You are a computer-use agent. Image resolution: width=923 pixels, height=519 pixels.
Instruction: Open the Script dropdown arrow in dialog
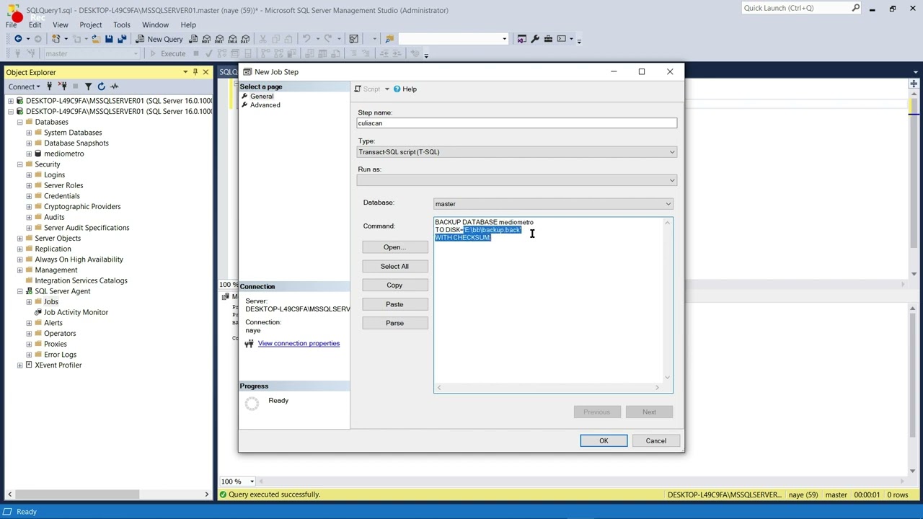[387, 89]
